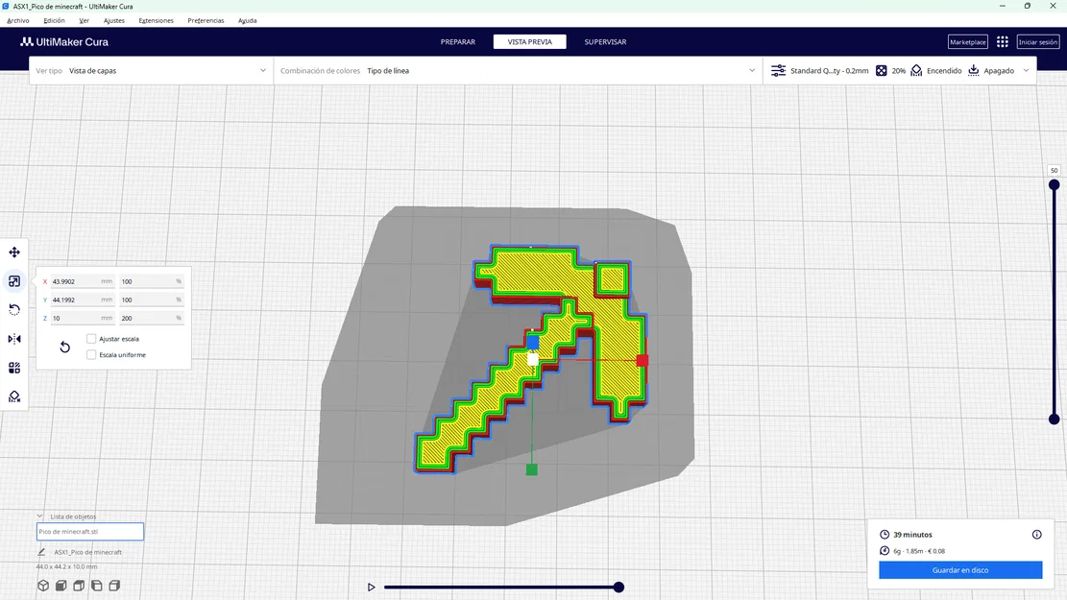
Task: Open the Marketplace
Action: 967,41
